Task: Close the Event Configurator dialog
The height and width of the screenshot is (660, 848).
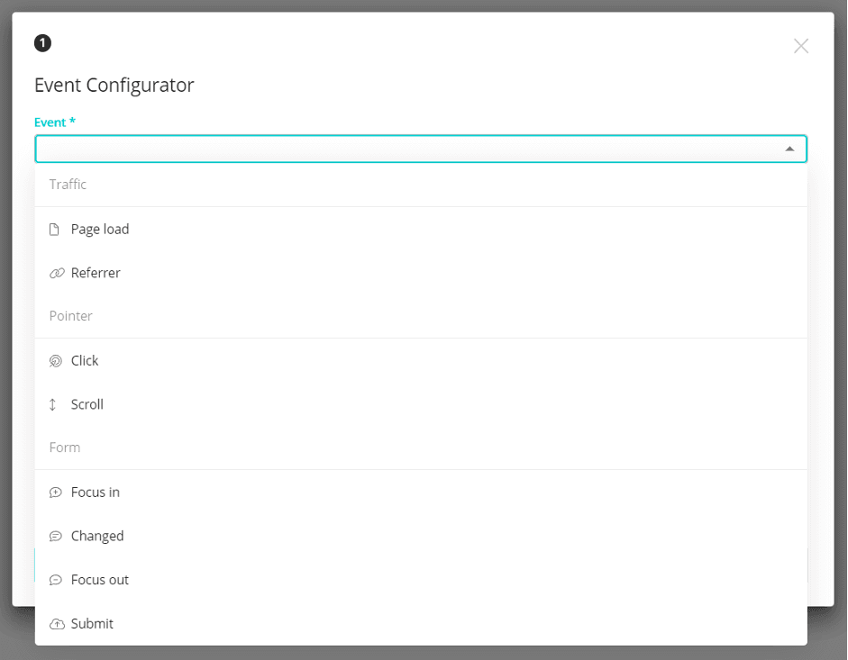Action: click(801, 46)
